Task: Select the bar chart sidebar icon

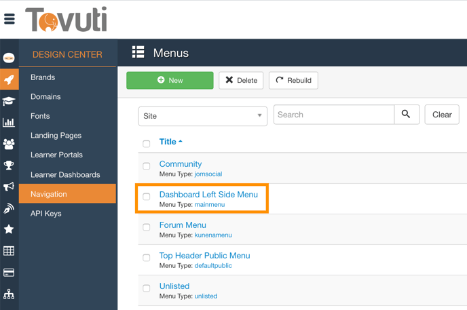Action: [x=9, y=123]
